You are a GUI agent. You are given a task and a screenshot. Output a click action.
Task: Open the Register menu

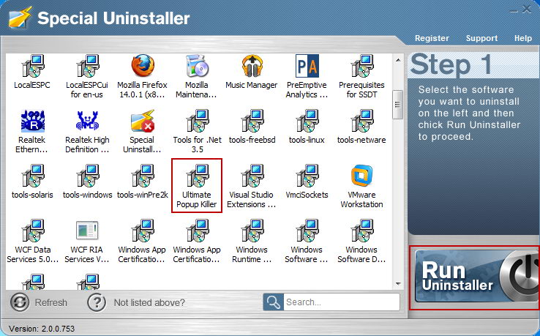[432, 38]
